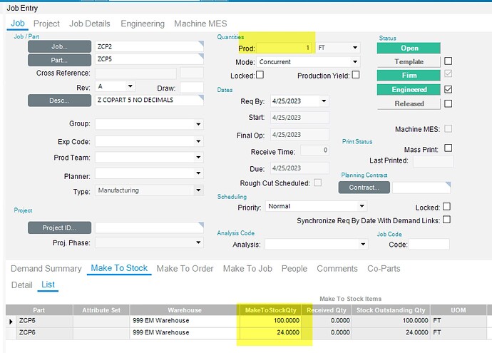Toggle the Locked checkbox under Quantities
Screen dimensions: 492x353
(260, 75)
